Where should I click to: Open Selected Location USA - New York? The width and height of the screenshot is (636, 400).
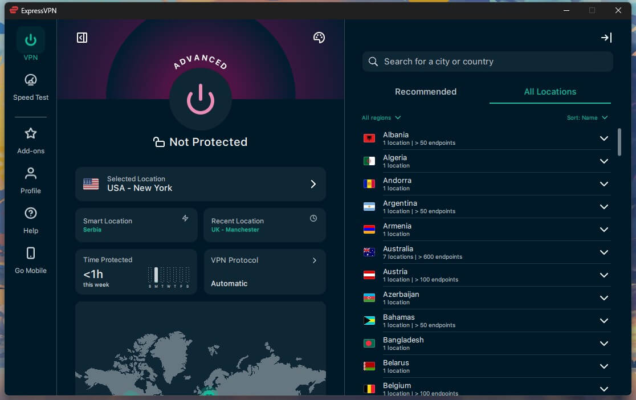tap(201, 184)
